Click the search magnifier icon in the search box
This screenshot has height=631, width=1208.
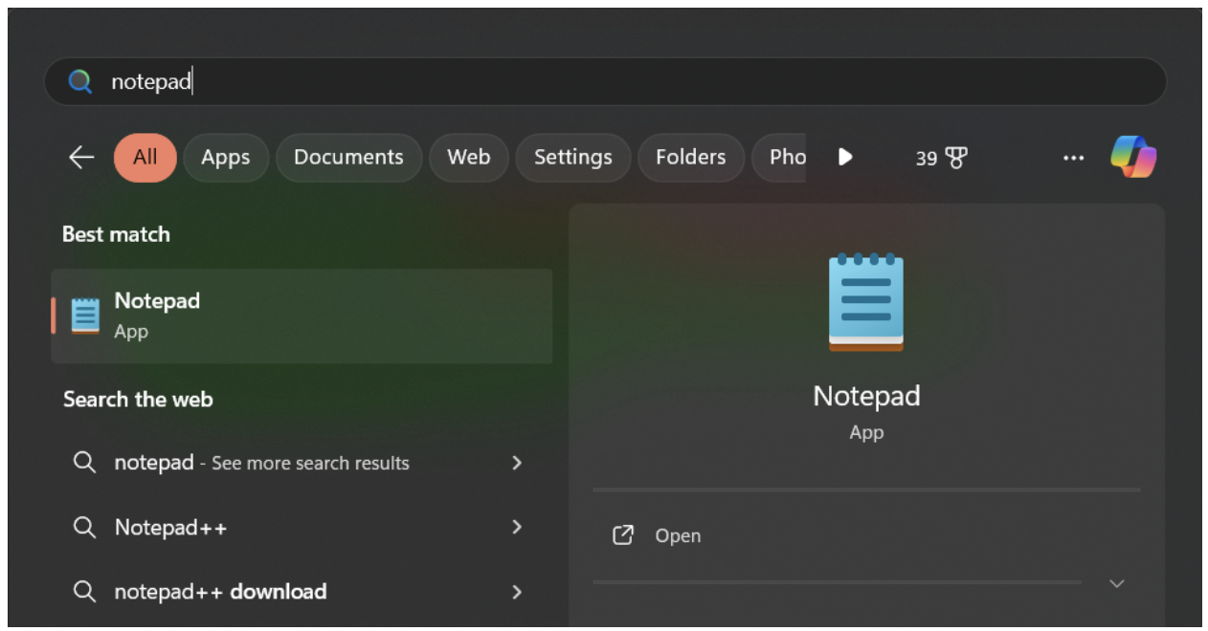[78, 81]
